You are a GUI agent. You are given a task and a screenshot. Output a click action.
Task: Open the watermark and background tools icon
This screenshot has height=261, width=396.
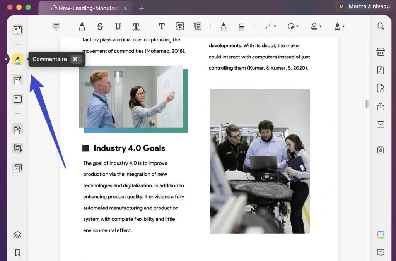pos(17,168)
